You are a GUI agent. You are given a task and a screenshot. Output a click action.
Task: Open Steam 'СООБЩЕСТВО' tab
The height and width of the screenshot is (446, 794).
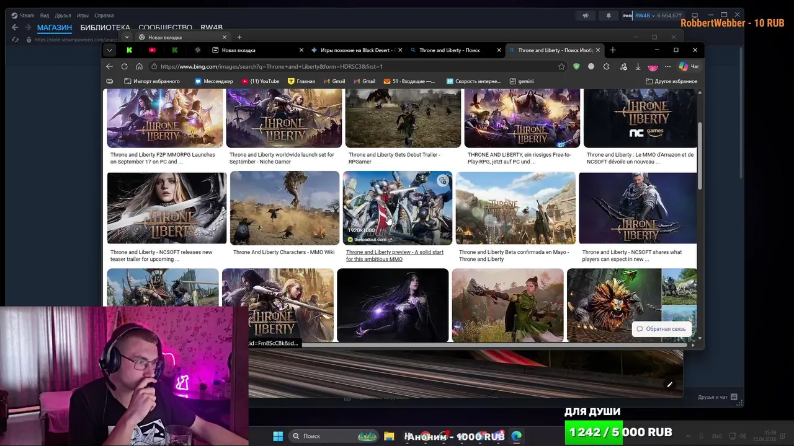click(x=165, y=27)
